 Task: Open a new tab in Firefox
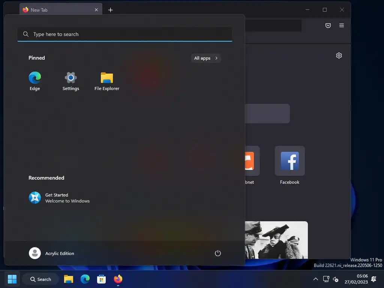click(x=111, y=10)
